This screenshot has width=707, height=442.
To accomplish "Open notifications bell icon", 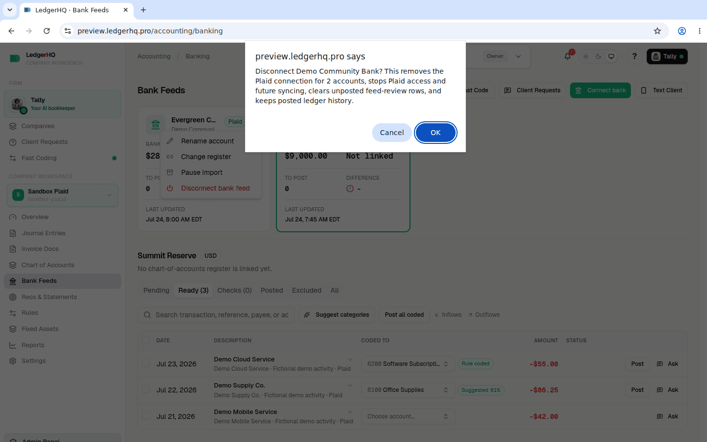I will [568, 56].
